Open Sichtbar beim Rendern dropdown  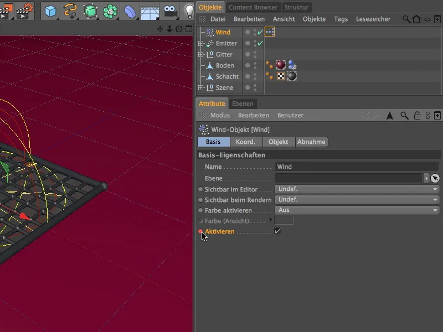point(357,200)
